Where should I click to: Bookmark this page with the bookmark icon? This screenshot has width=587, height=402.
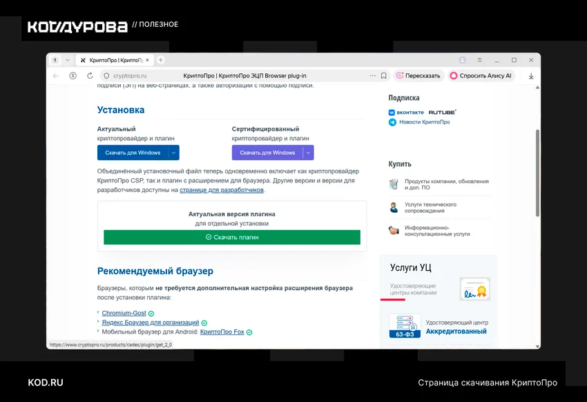384,75
